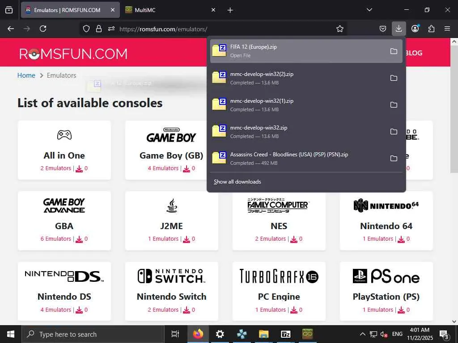
Task: Open the PPSSPP taskbar icon
Action: (x=242, y=334)
